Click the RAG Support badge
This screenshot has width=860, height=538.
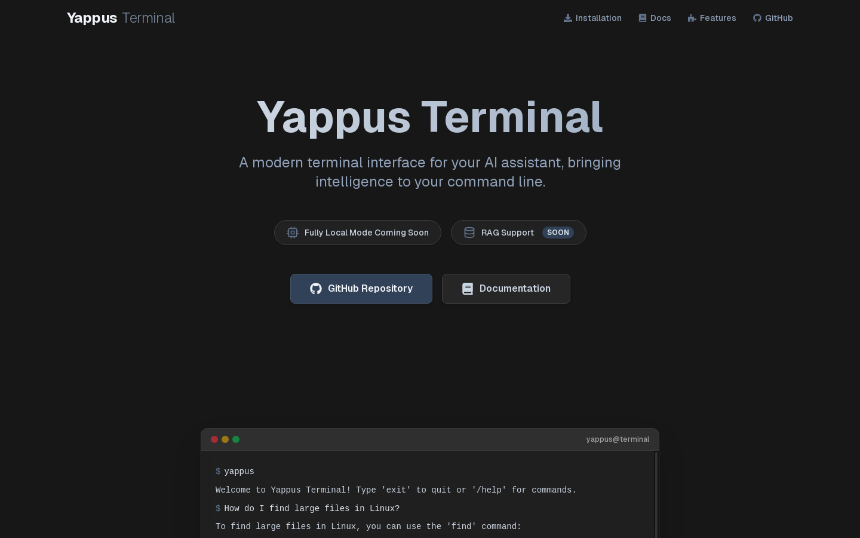(518, 233)
